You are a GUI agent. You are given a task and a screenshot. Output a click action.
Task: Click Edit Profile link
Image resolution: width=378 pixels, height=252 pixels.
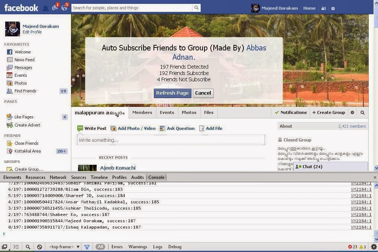point(32,32)
